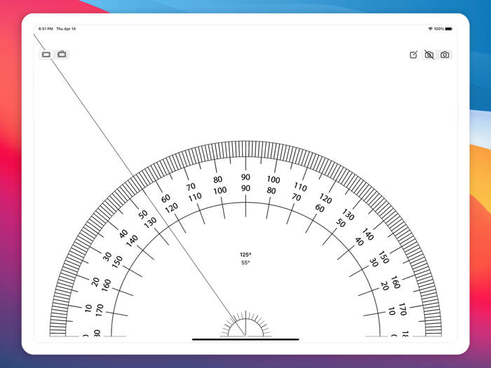This screenshot has height=368, width=491.
Task: Click the Thu Apr 14 date
Action: pyautogui.click(x=66, y=29)
